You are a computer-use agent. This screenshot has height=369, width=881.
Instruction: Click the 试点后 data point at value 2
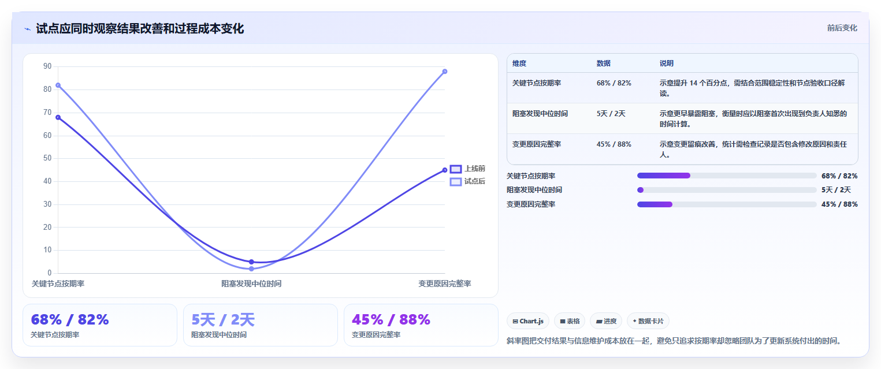(251, 269)
